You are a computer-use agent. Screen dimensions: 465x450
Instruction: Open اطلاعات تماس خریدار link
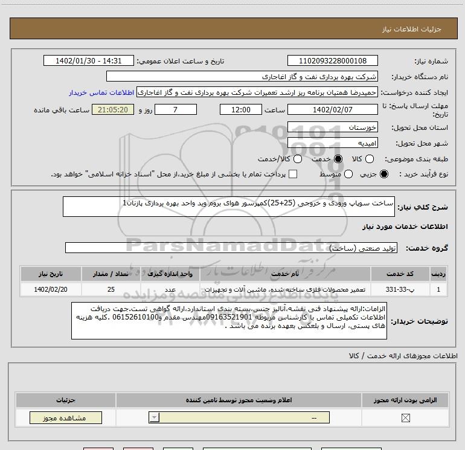(101, 92)
